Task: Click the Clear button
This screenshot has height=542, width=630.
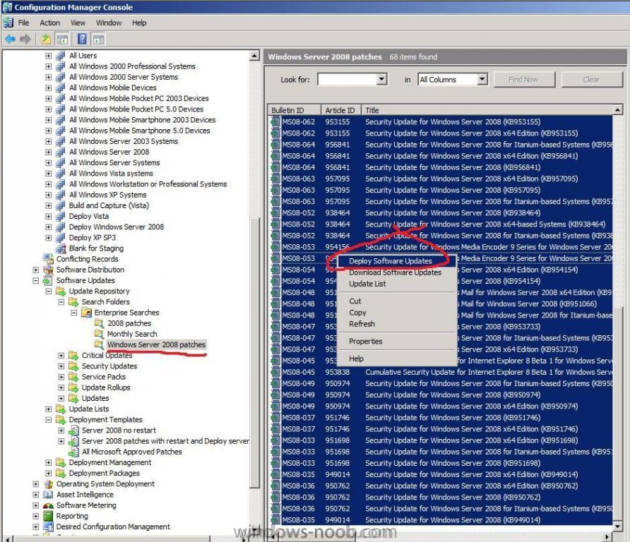Action: (x=591, y=80)
